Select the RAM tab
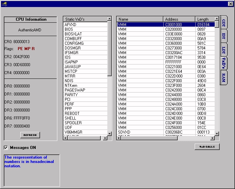Image resolution: width=235 pixels, height=189 pixels. click(x=224, y=78)
